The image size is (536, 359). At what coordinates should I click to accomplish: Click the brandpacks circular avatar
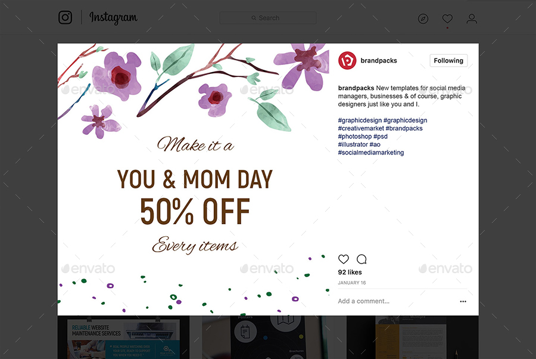click(346, 60)
